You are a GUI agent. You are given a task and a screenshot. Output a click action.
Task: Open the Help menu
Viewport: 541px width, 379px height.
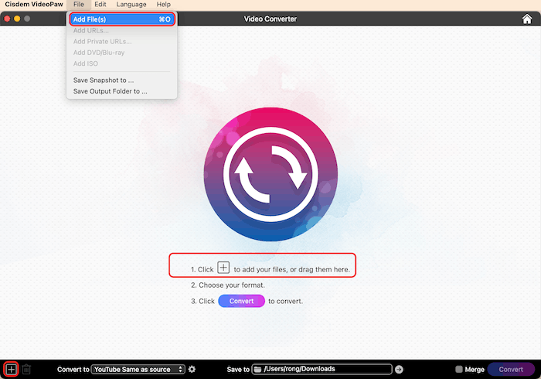point(164,5)
